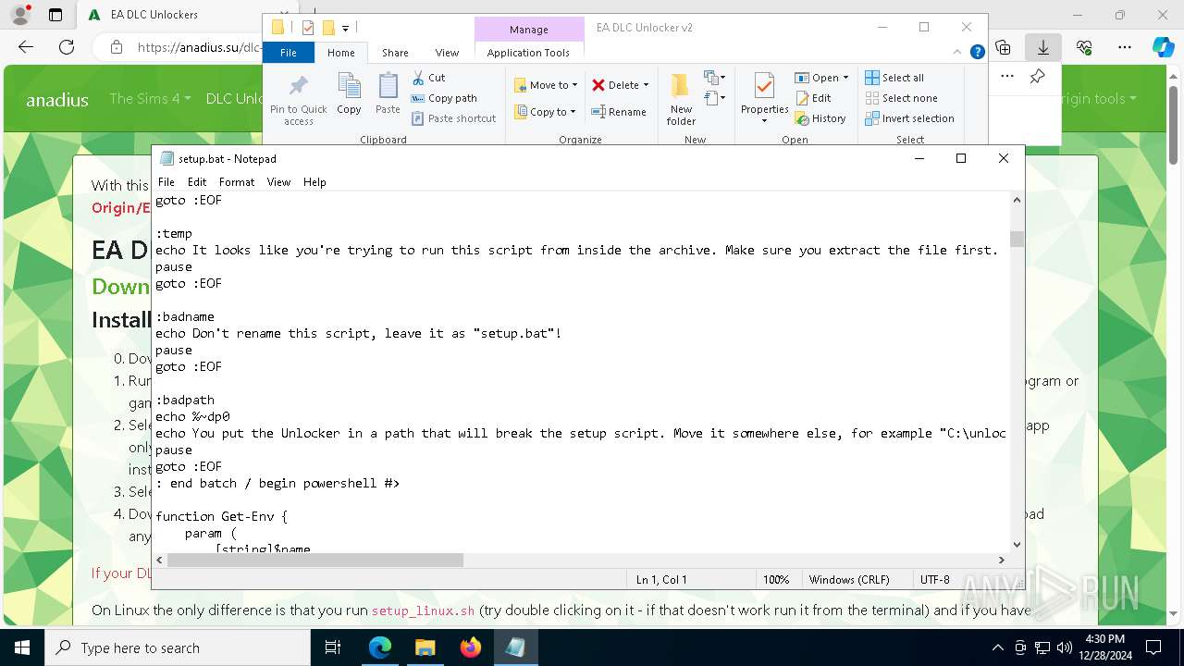The image size is (1184, 666).
Task: Expand the Properties dropdown arrow
Action: pyautogui.click(x=764, y=120)
